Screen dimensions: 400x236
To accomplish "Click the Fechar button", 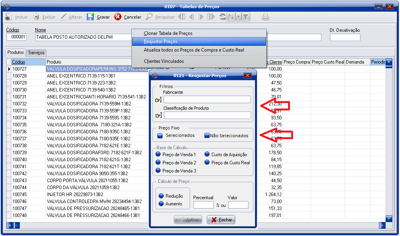I will tap(221, 220).
